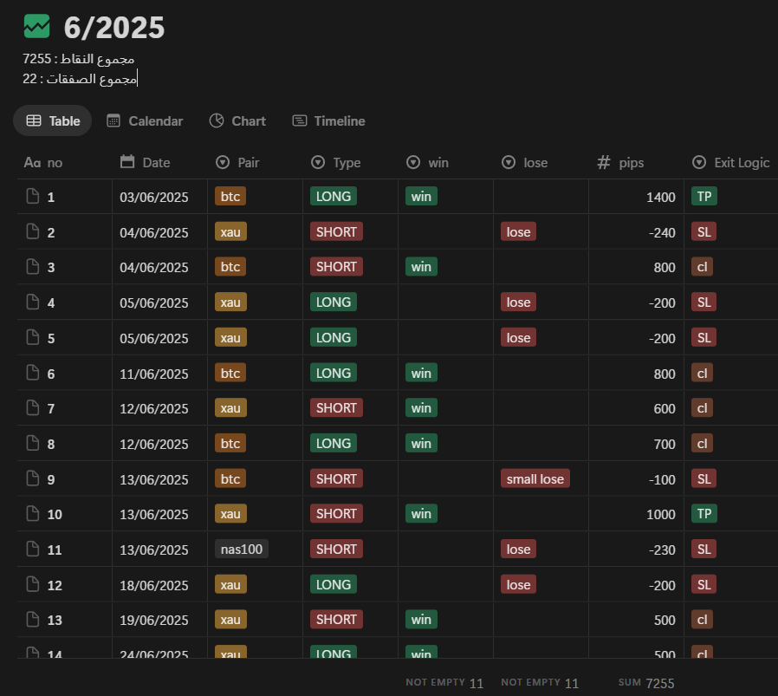This screenshot has width=778, height=696.
Task: Click the hash icon in pips column header
Action: click(605, 162)
